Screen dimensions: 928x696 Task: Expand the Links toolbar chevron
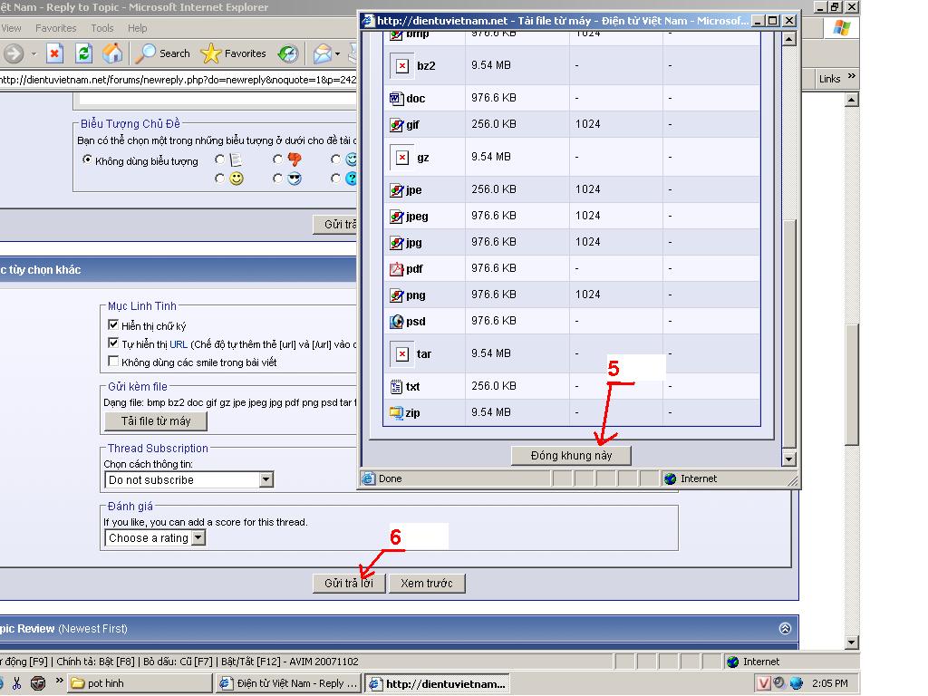[x=851, y=76]
